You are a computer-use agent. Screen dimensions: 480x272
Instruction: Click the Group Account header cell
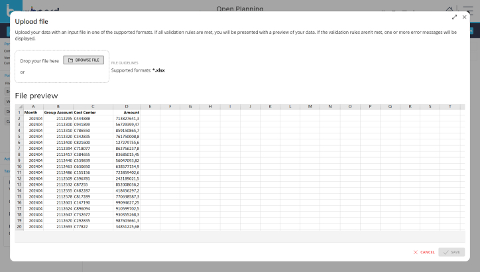(58, 112)
